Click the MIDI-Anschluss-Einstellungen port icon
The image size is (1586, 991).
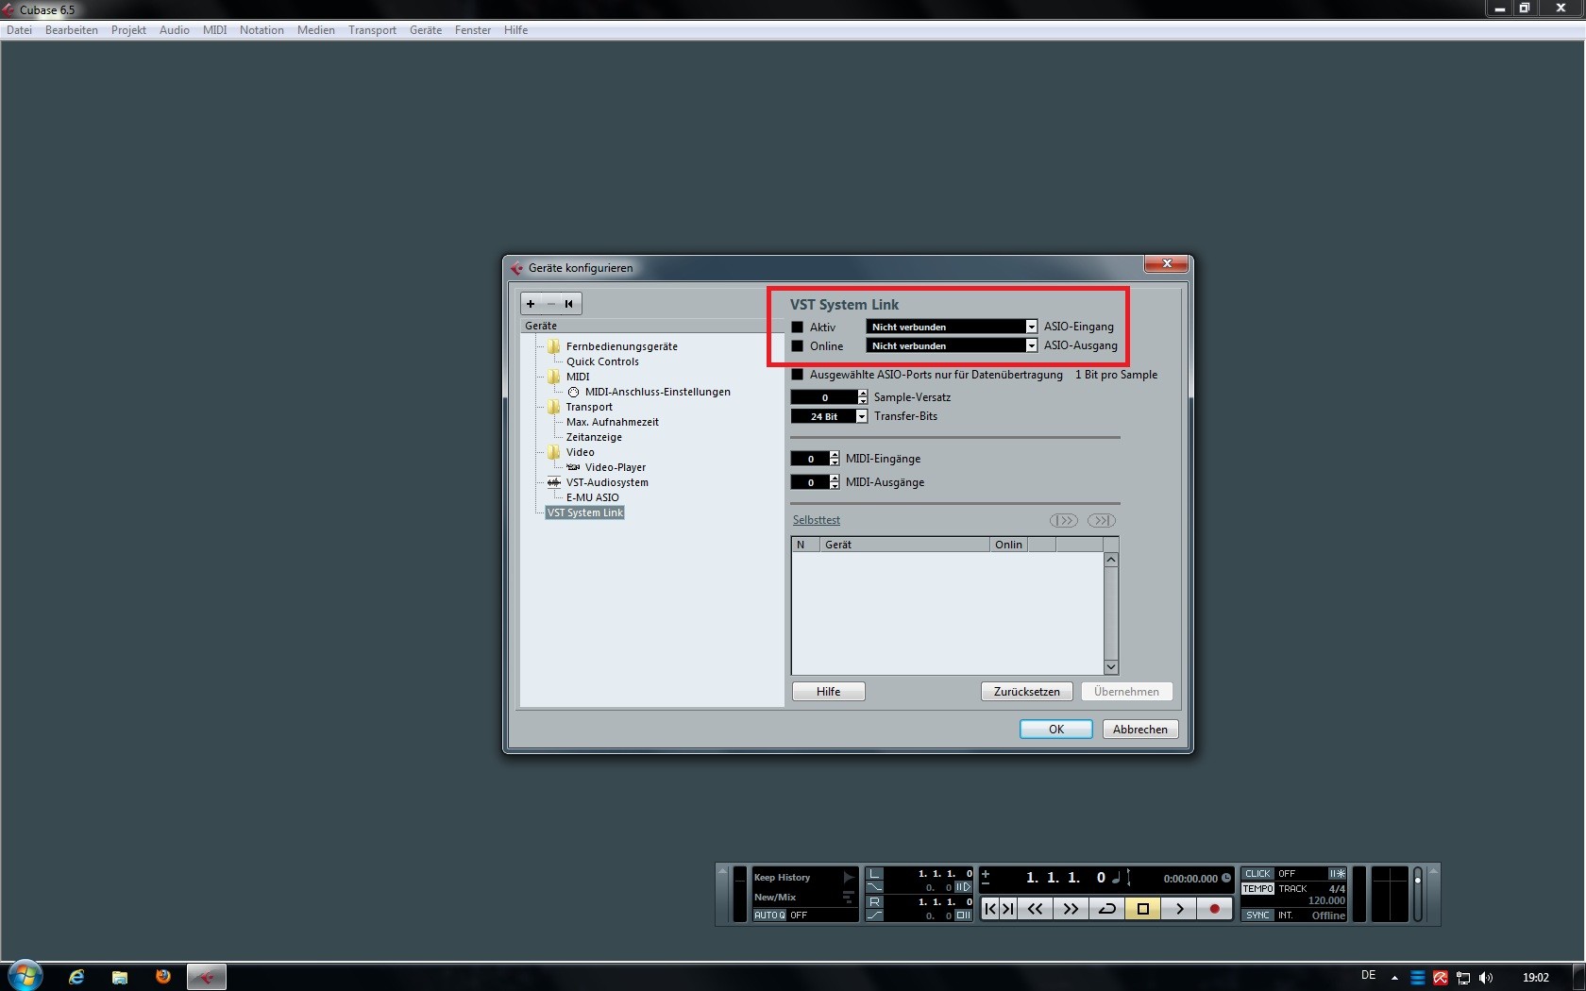click(573, 392)
